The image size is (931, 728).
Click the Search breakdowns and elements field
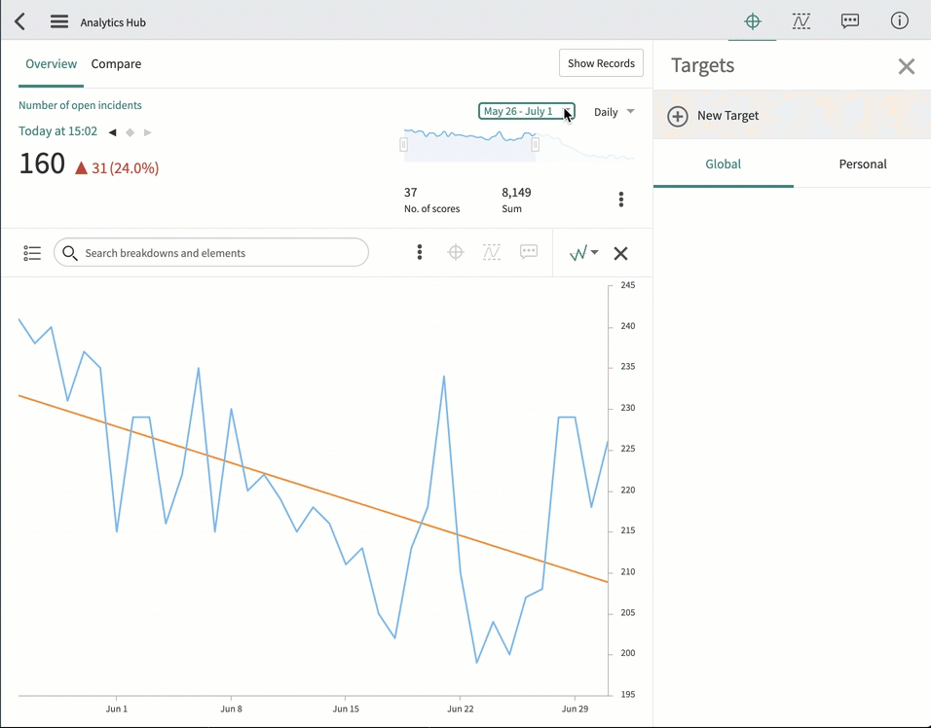(x=210, y=253)
